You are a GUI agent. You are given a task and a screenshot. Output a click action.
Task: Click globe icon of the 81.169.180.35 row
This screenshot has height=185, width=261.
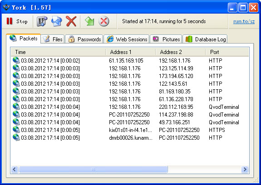click(x=16, y=91)
